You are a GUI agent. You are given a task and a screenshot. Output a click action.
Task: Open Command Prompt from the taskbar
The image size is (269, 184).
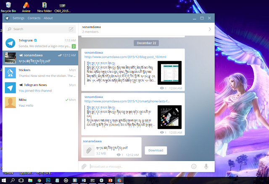[x=92, y=180]
